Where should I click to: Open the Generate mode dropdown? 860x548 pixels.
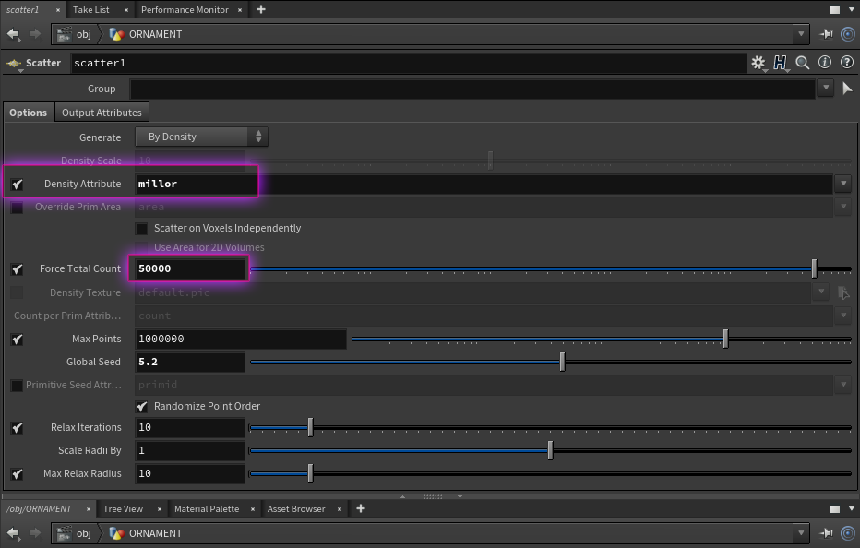[201, 137]
